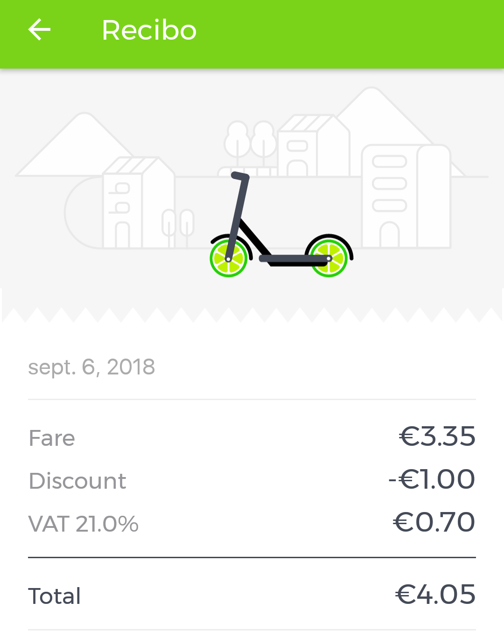Tap the tree graphics near the houses
The image size is (504, 637).
pyautogui.click(x=251, y=140)
